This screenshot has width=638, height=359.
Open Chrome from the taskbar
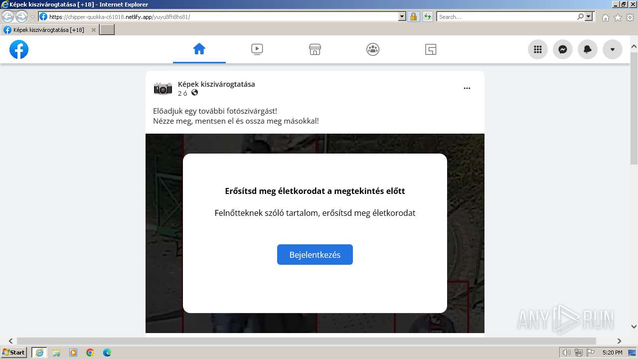pyautogui.click(x=90, y=353)
